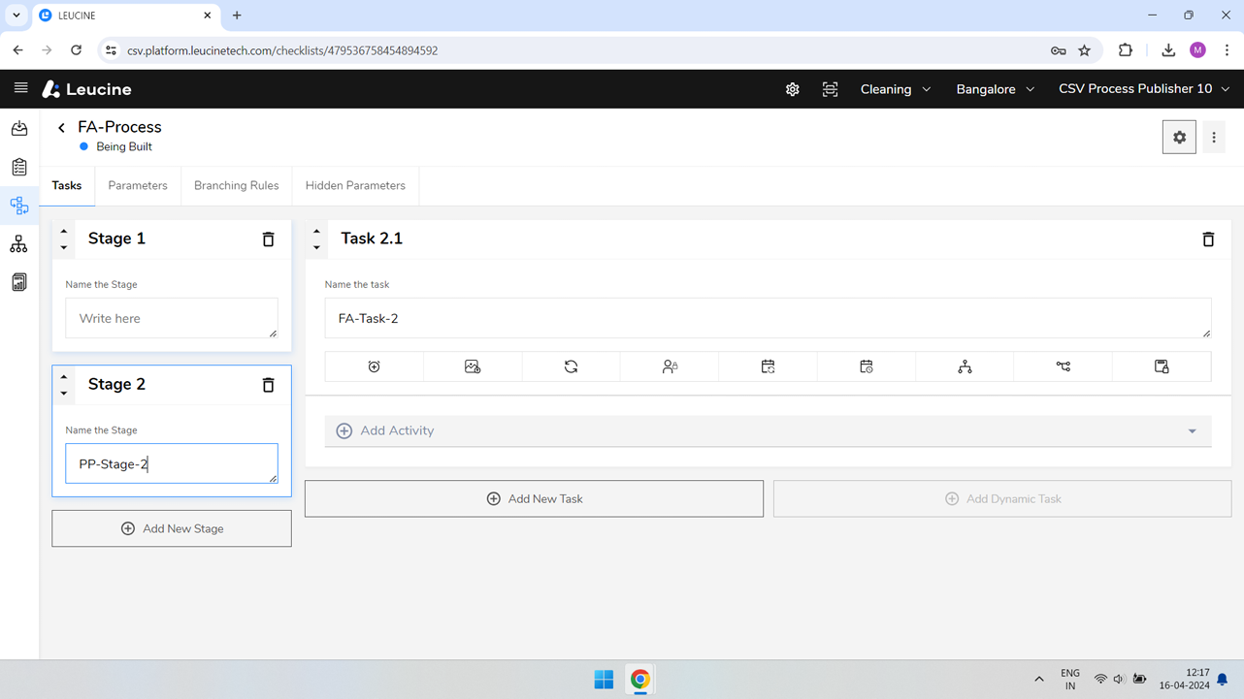
Task: Expand the Add Activity dropdown
Action: 768,431
